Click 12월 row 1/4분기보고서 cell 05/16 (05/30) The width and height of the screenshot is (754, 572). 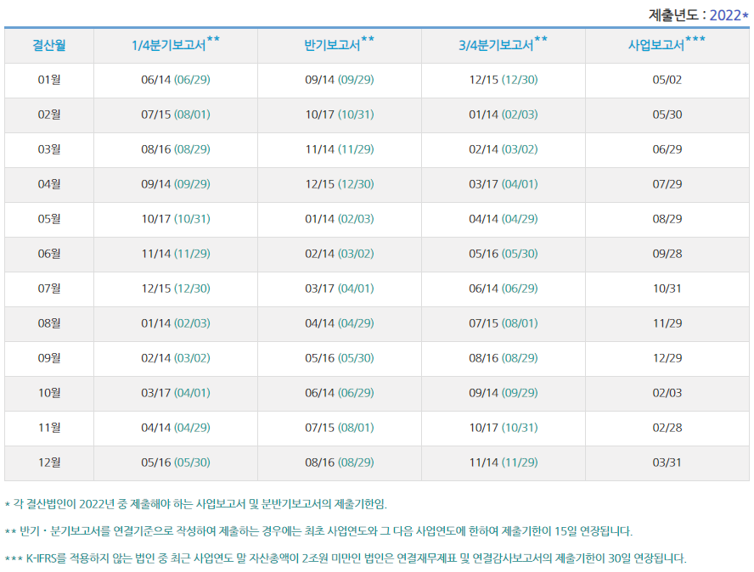(x=176, y=462)
